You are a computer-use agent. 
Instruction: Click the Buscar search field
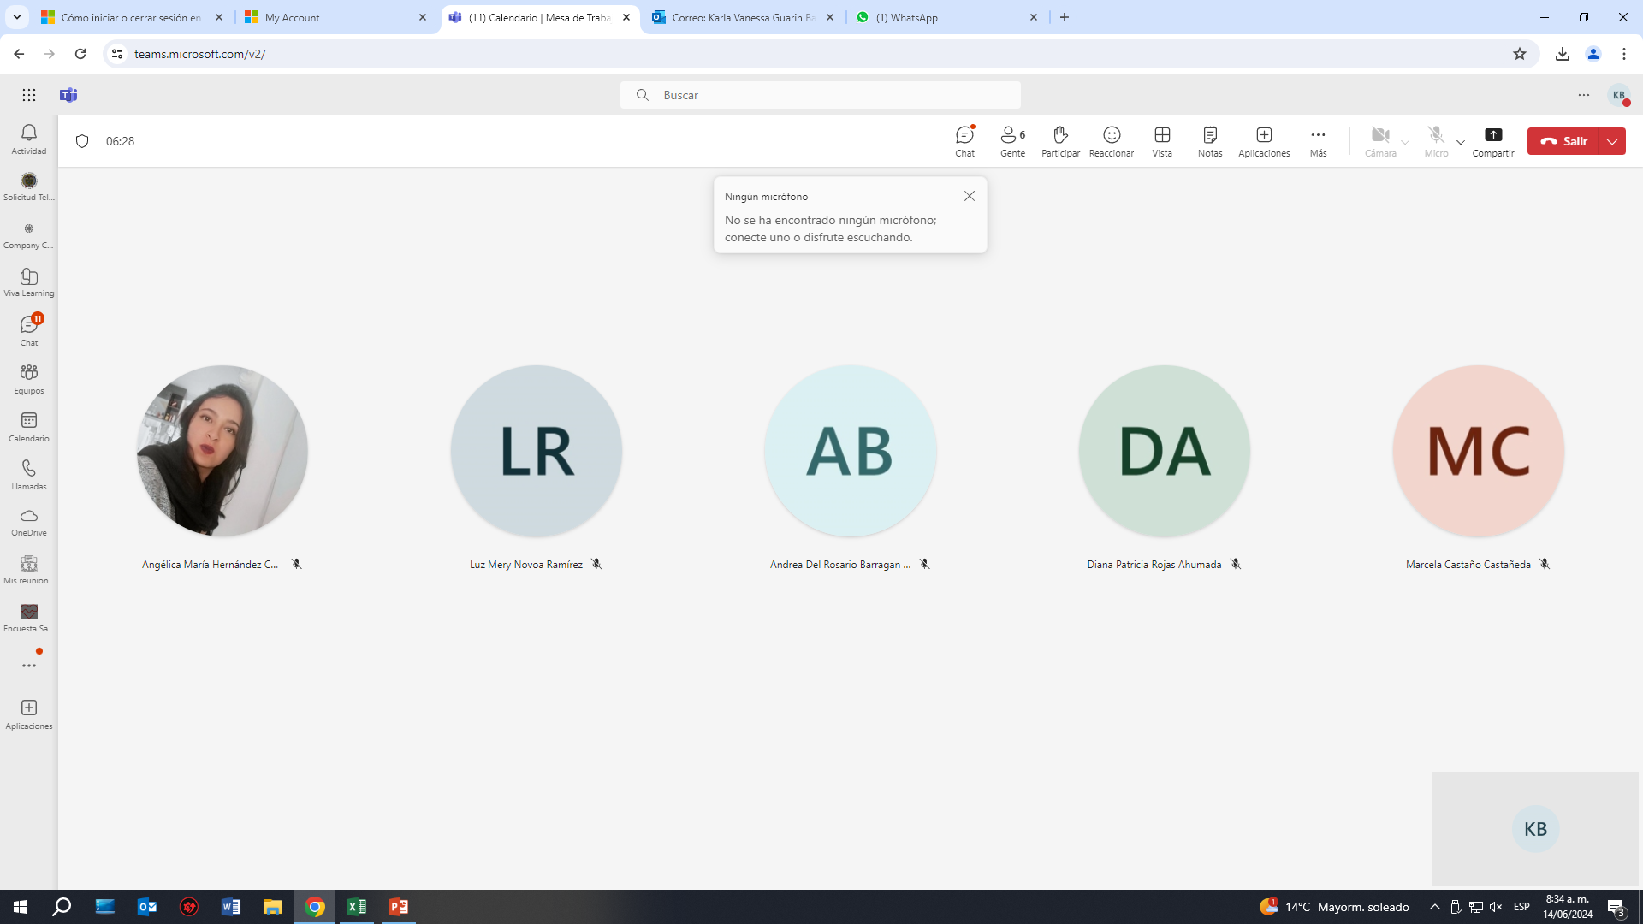click(x=820, y=95)
